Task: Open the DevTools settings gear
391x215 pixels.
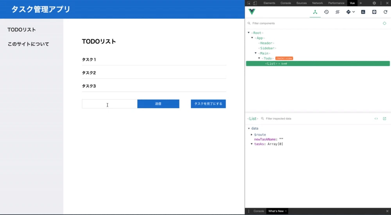Action: pyautogui.click(x=374, y=3)
